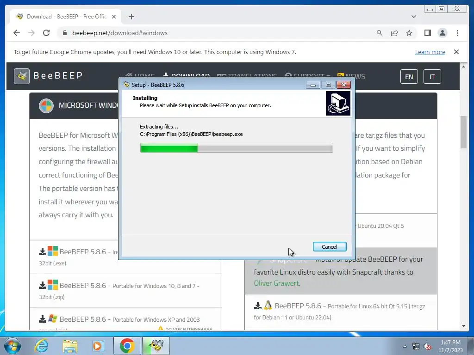
Task: Open Chrome three-dot menu
Action: 457,33
